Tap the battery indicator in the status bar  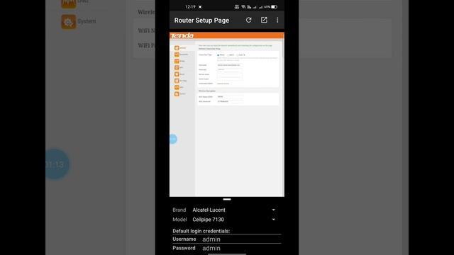(274, 6)
